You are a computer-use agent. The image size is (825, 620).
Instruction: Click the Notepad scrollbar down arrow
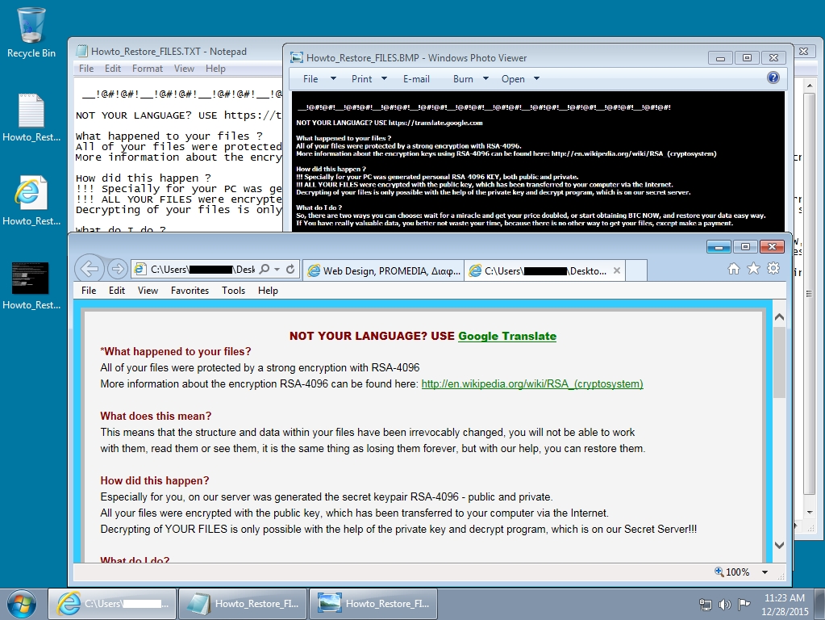click(x=809, y=513)
